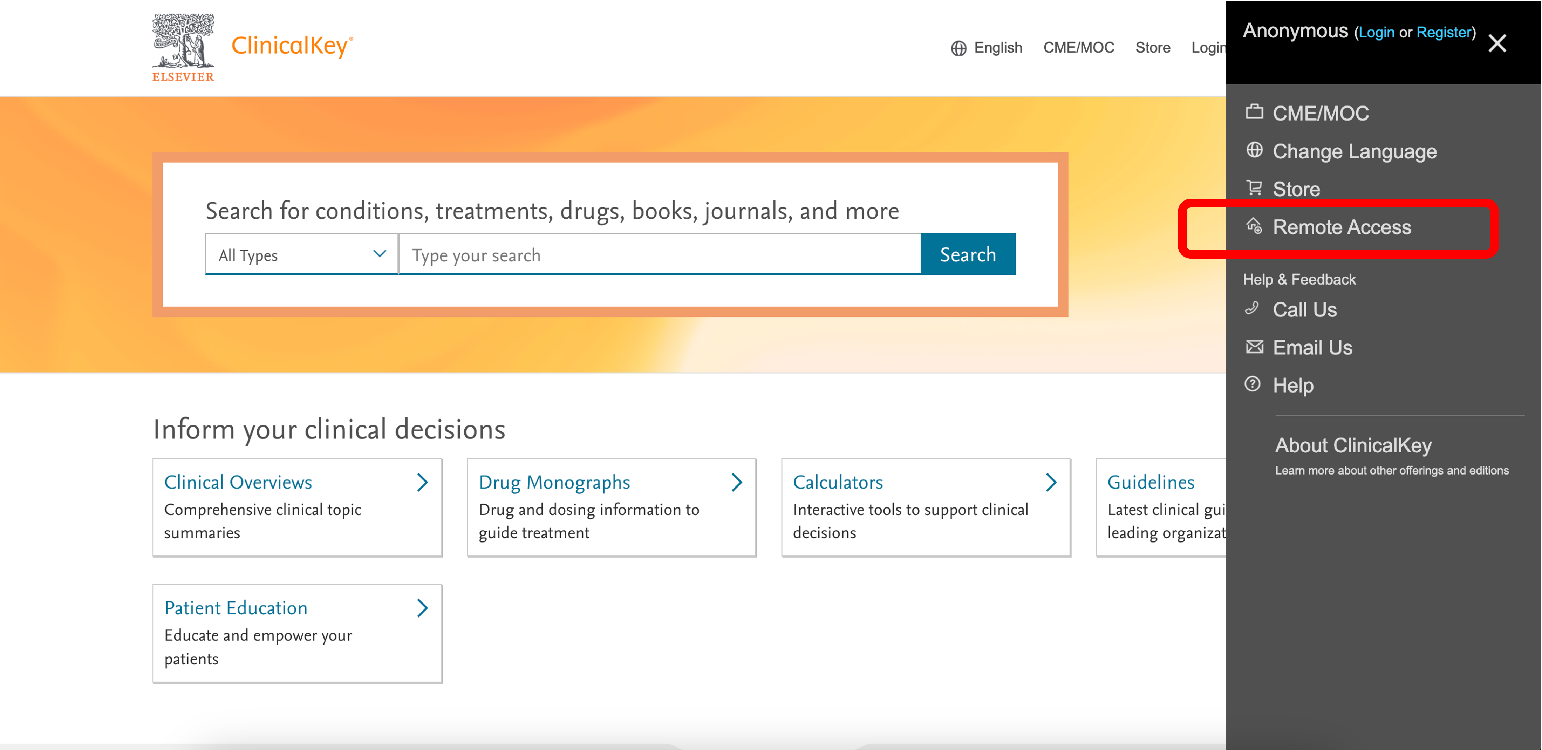Click the CME/MOC briefcase icon
Image resolution: width=1542 pixels, height=750 pixels.
(1254, 112)
